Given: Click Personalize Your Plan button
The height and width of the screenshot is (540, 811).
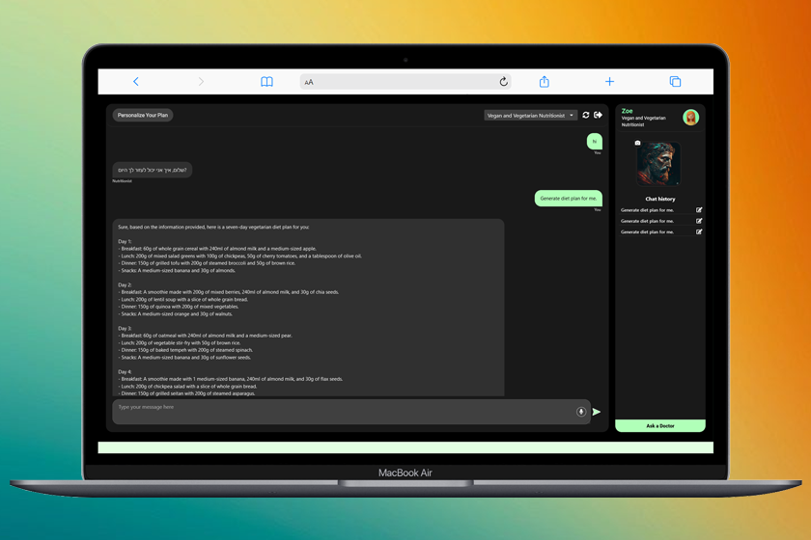Looking at the screenshot, I should (143, 116).
